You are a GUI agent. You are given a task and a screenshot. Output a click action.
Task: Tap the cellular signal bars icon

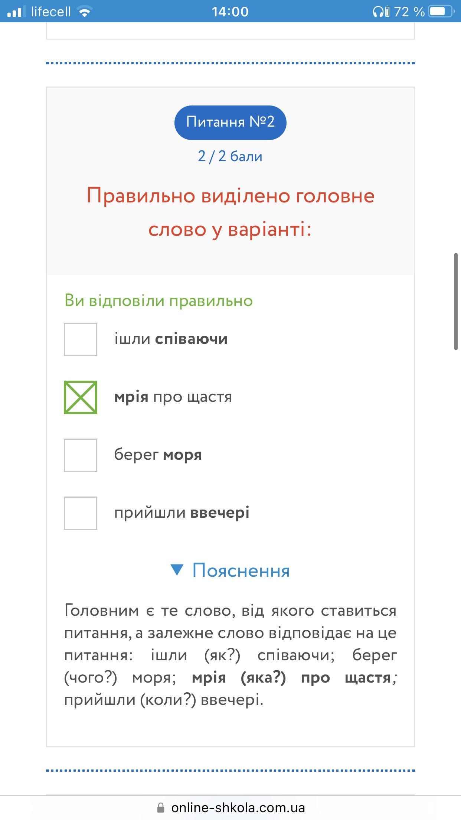tap(16, 12)
